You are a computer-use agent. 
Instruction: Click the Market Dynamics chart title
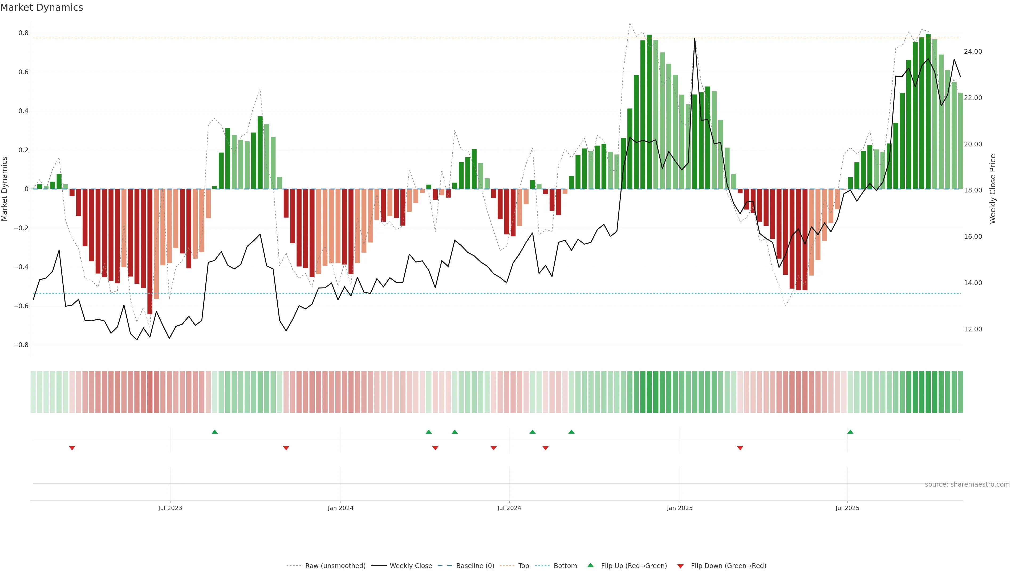(42, 7)
